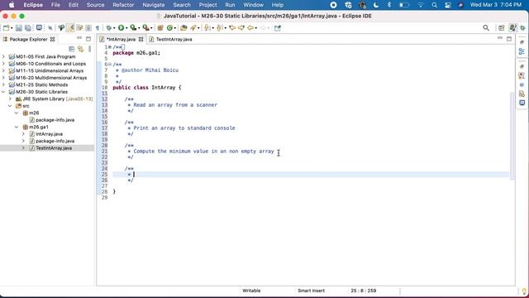
Task: Toggle Block Selection Mode toolbar button
Action: tap(88, 28)
